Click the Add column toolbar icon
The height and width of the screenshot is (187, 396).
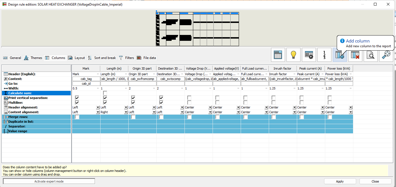(x=340, y=55)
